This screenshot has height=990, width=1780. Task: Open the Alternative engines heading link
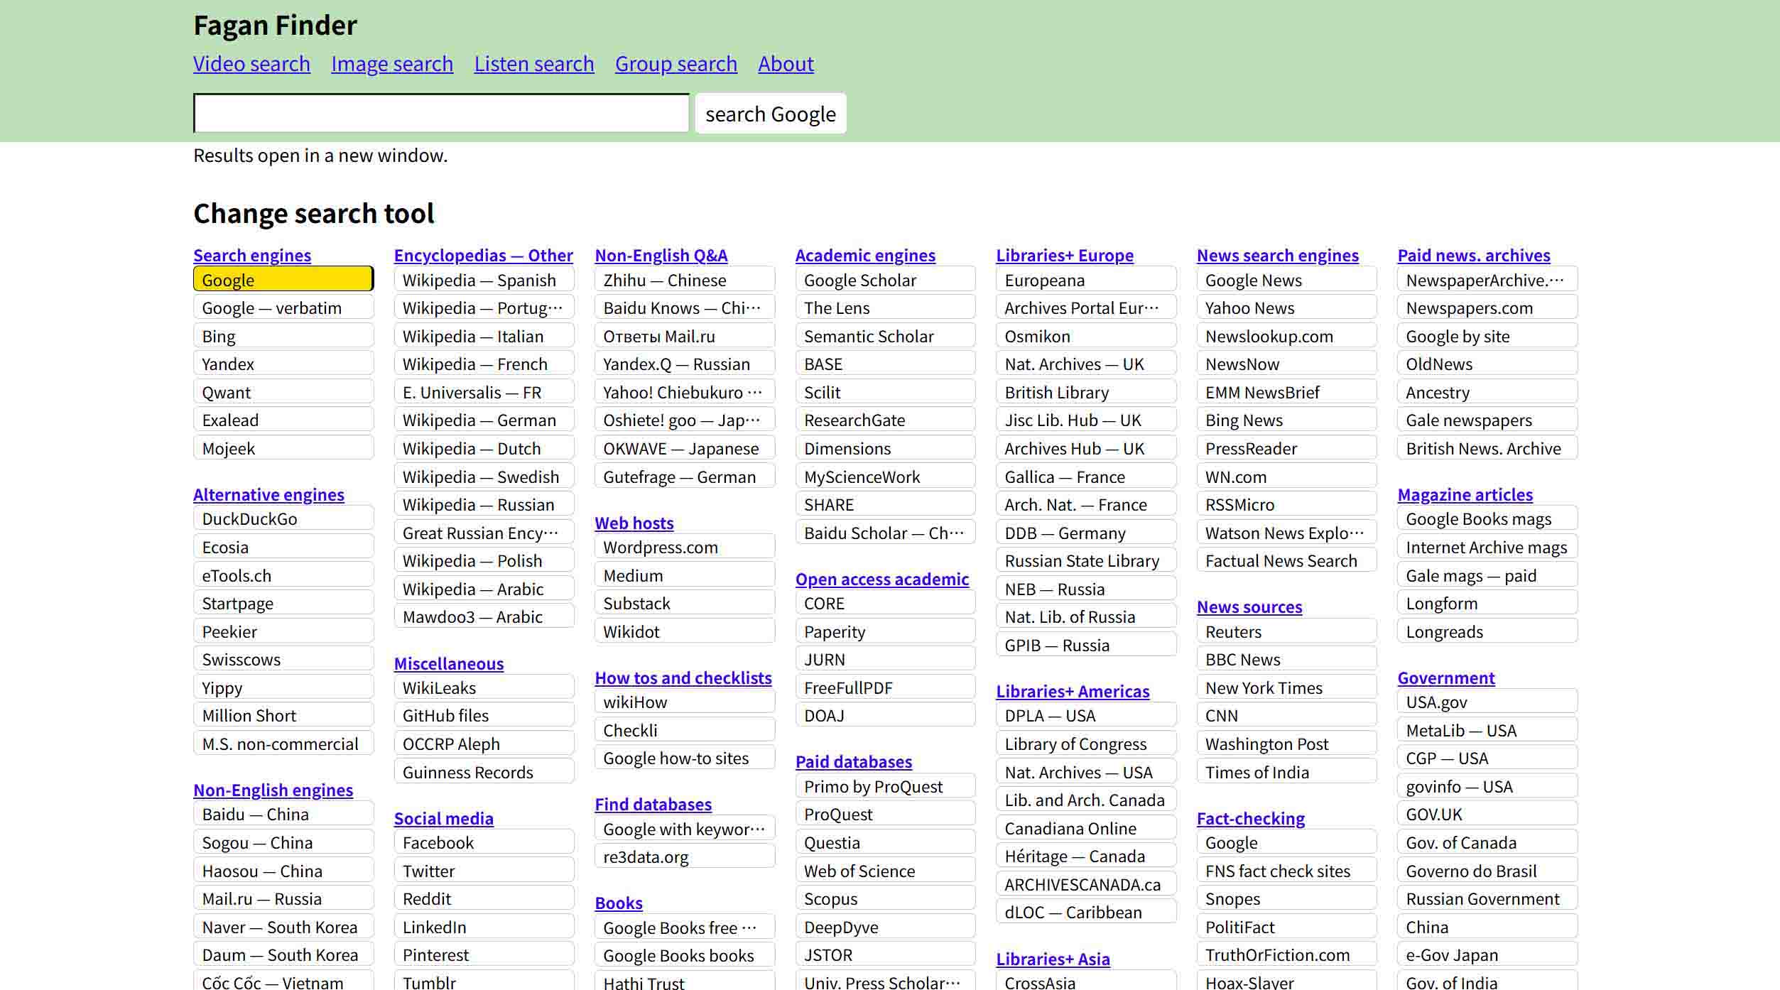(x=268, y=495)
